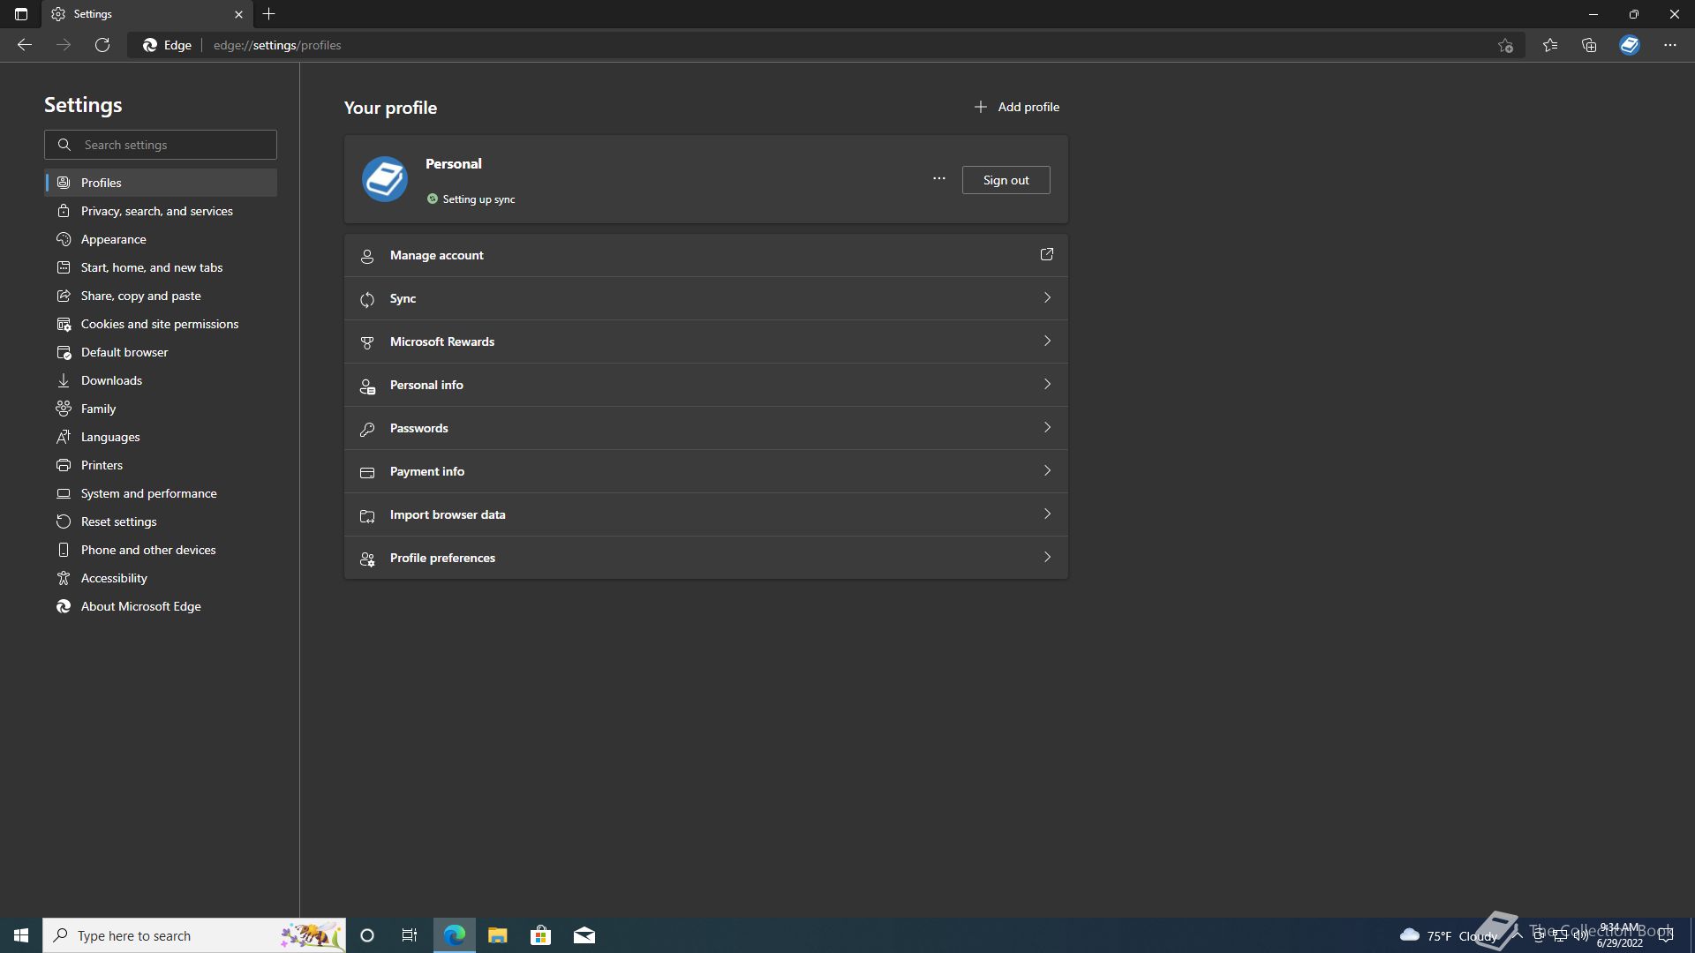Click the browser back arrow

click(x=25, y=45)
